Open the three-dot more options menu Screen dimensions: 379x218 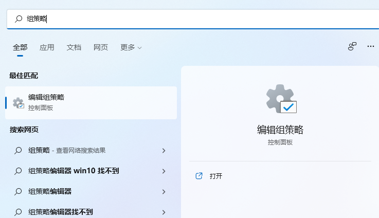click(x=370, y=47)
